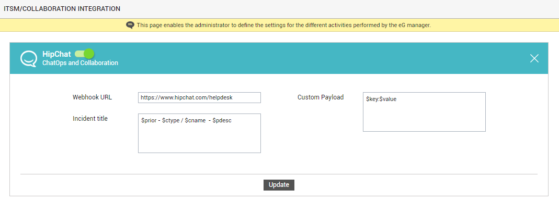This screenshot has height=202, width=559.
Task: Click the ITSM/COLLABORATION INTEGRATION page title
Action: point(62,9)
